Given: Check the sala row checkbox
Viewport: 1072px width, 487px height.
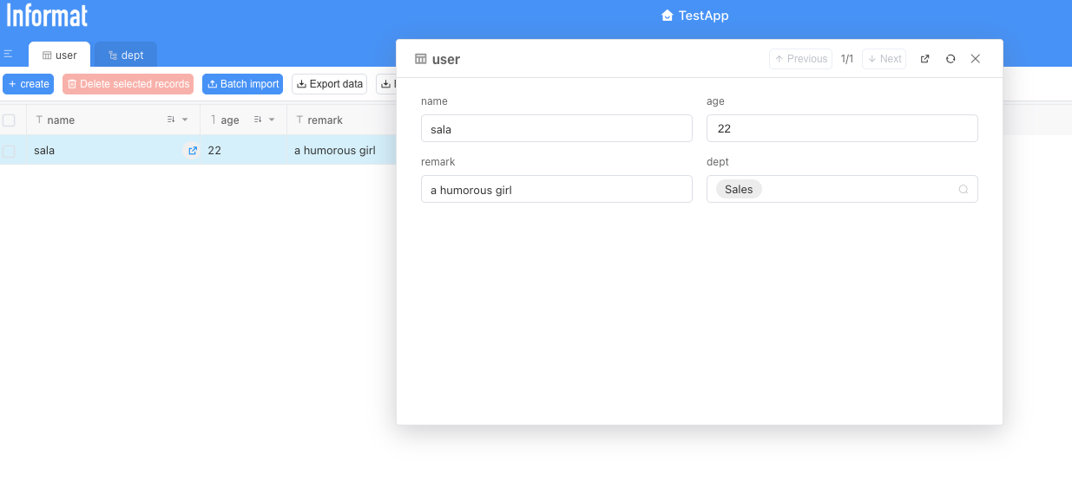Looking at the screenshot, I should pos(9,151).
